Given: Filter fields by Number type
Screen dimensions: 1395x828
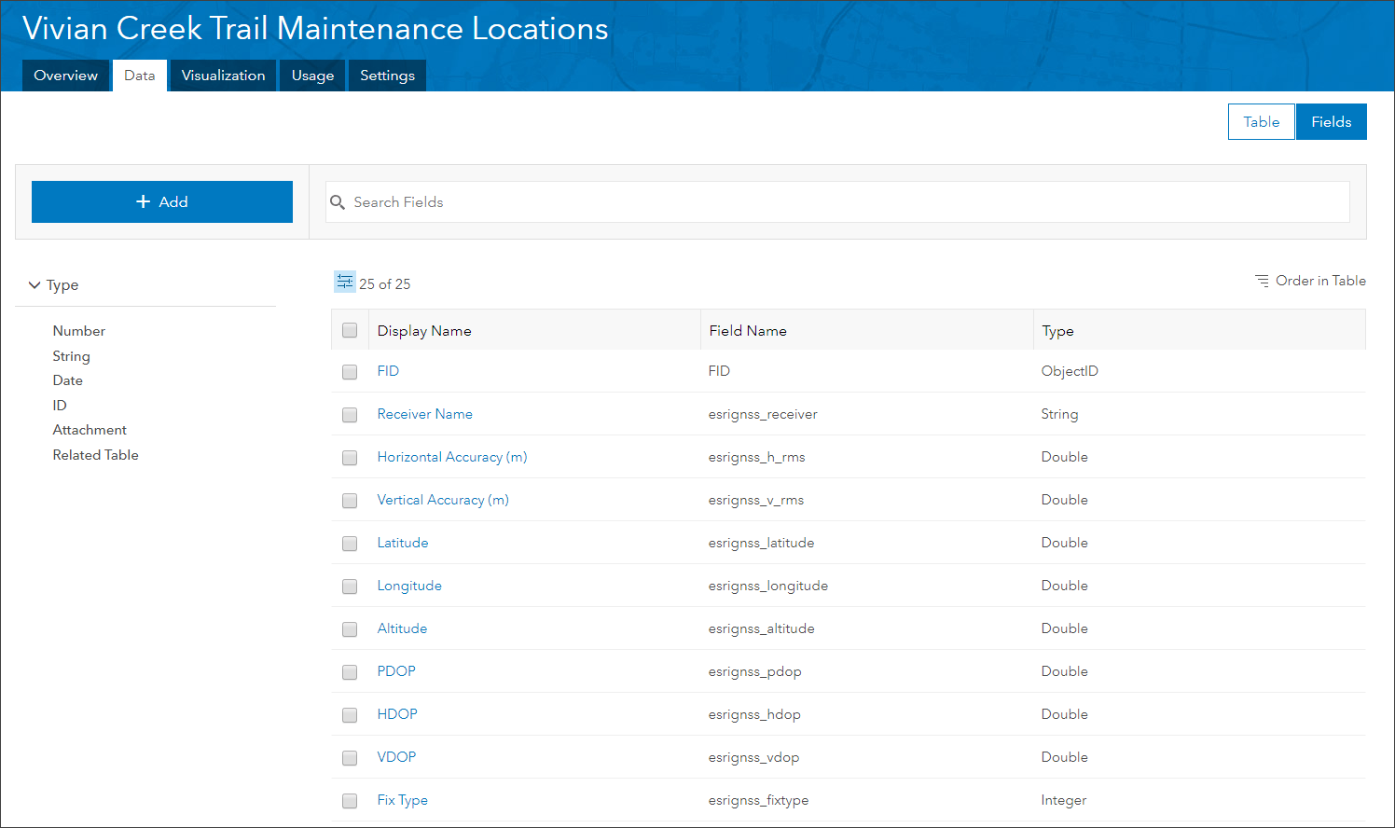Looking at the screenshot, I should 79,331.
